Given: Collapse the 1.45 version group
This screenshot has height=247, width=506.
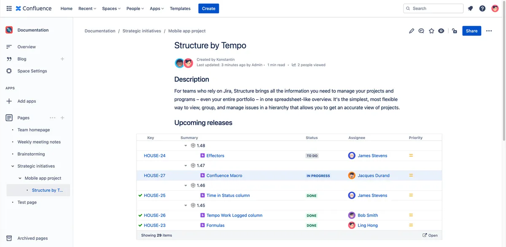Looking at the screenshot, I should (x=186, y=205).
